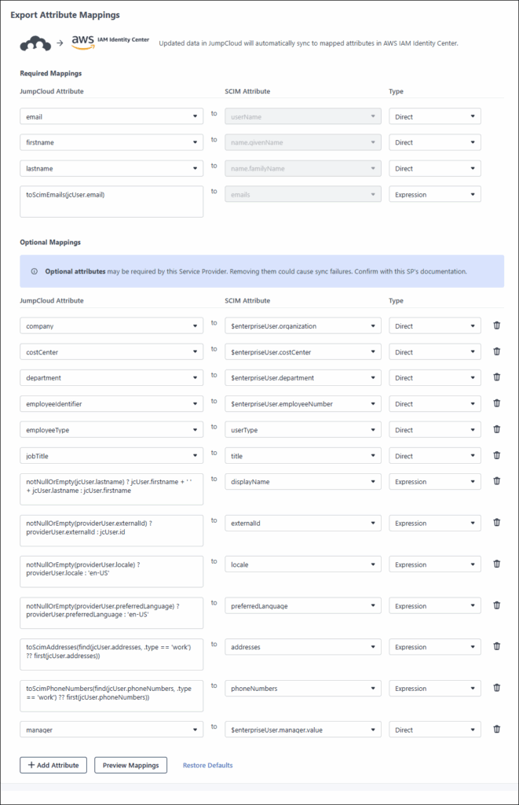This screenshot has height=805, width=519.
Task: Delete the company attribute mapping row
Action: (496, 325)
